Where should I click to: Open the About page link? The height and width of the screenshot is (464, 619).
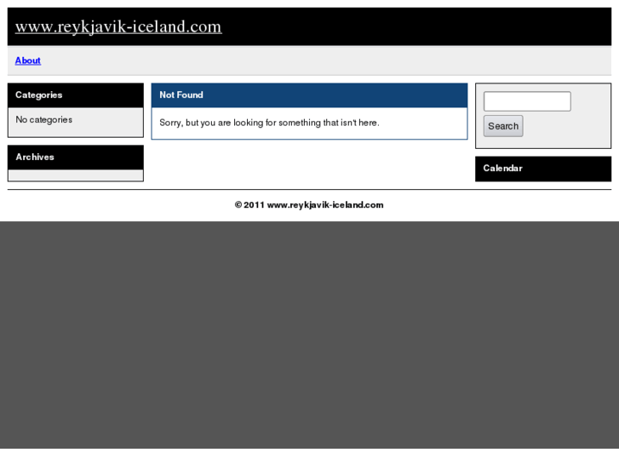[28, 60]
